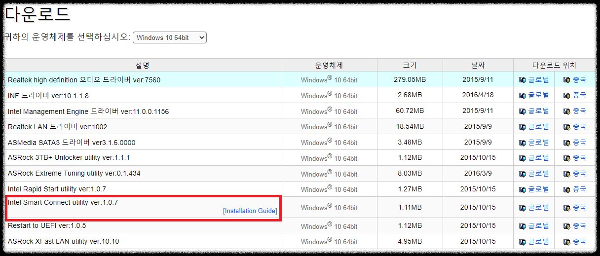This screenshot has height=256, width=600.
Task: Click the 크기 column header
Action: [x=410, y=65]
